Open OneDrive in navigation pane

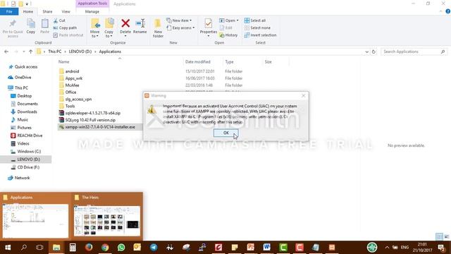click(x=20, y=77)
